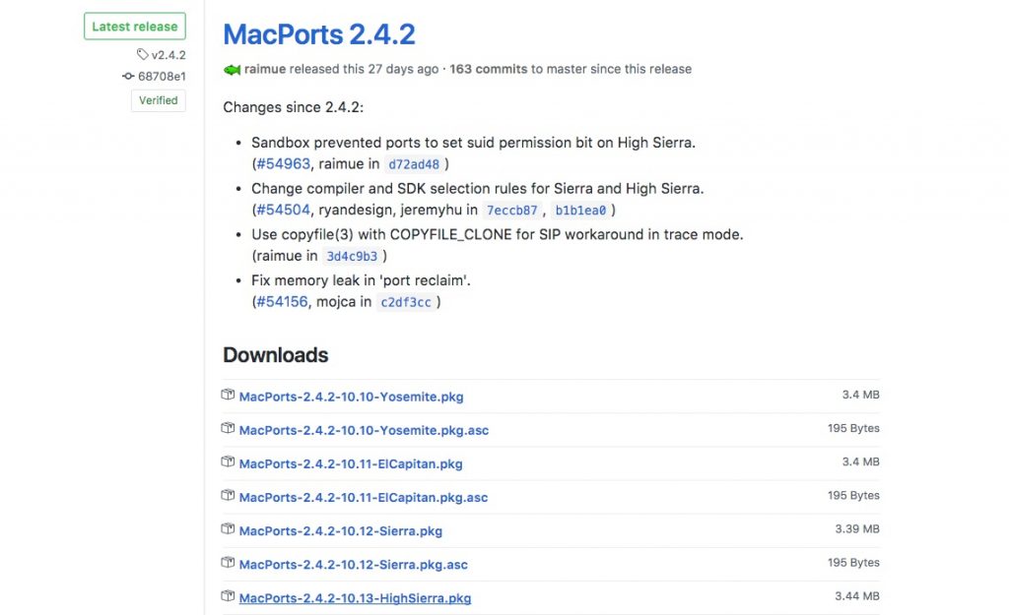Click package icon next to MacPorts-2.4.2-10.10-Yosemite.pkg
Image resolution: width=1009 pixels, height=615 pixels.
point(229,396)
